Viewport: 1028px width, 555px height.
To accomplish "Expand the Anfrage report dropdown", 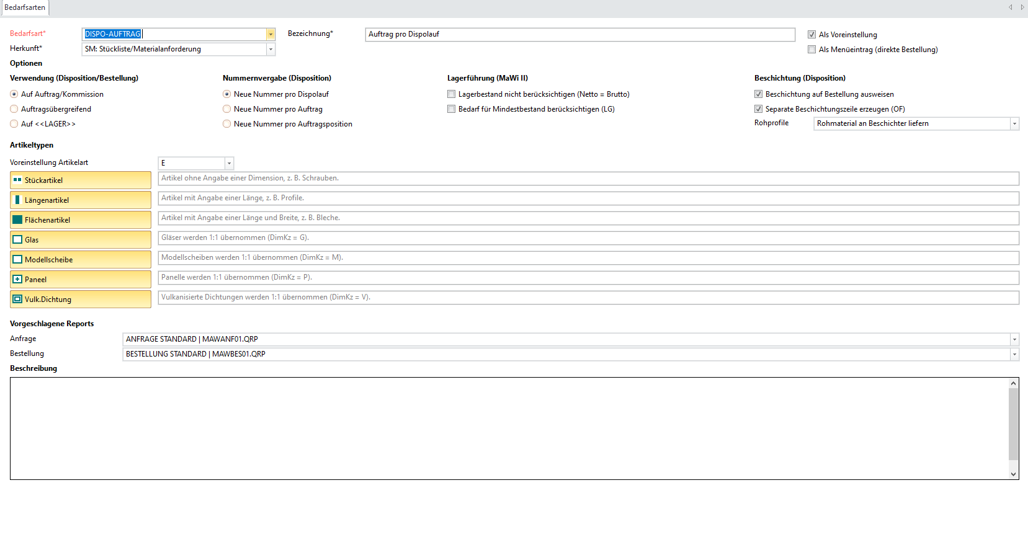I will click(x=1014, y=339).
